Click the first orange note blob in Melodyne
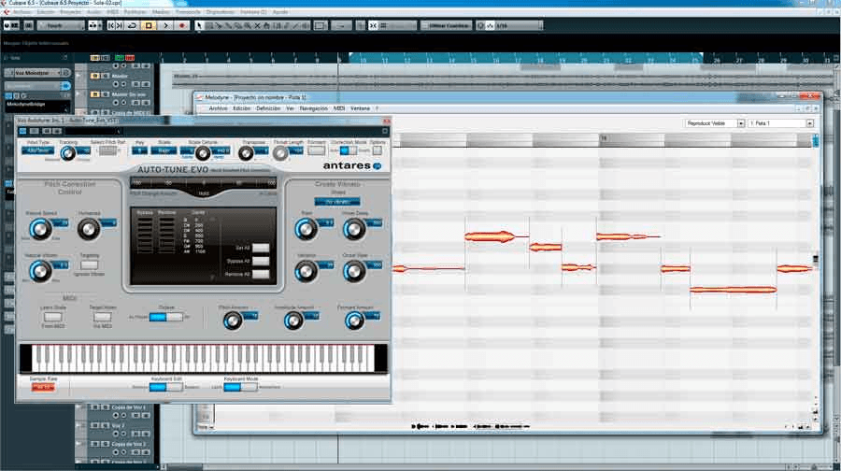841x471 pixels. [427, 269]
